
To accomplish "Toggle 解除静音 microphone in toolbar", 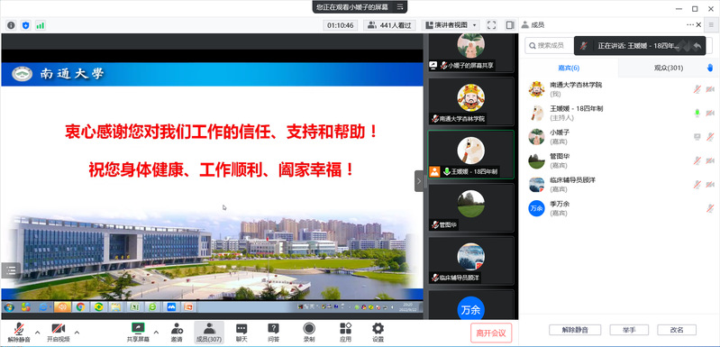I will (x=19, y=333).
